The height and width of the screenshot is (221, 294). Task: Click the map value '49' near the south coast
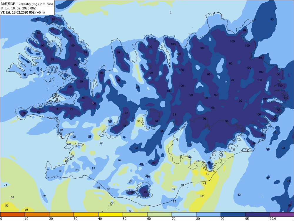click(208, 174)
